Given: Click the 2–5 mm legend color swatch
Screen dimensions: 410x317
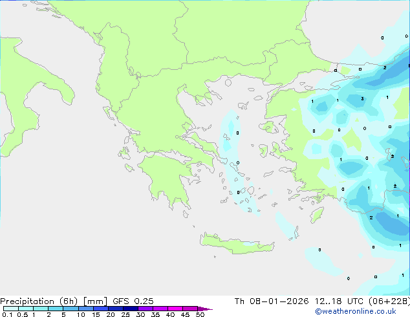Looking at the screenshot, I should (x=56, y=309).
